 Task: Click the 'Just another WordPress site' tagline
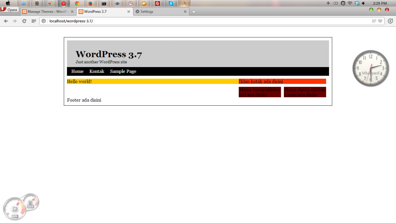click(x=101, y=62)
